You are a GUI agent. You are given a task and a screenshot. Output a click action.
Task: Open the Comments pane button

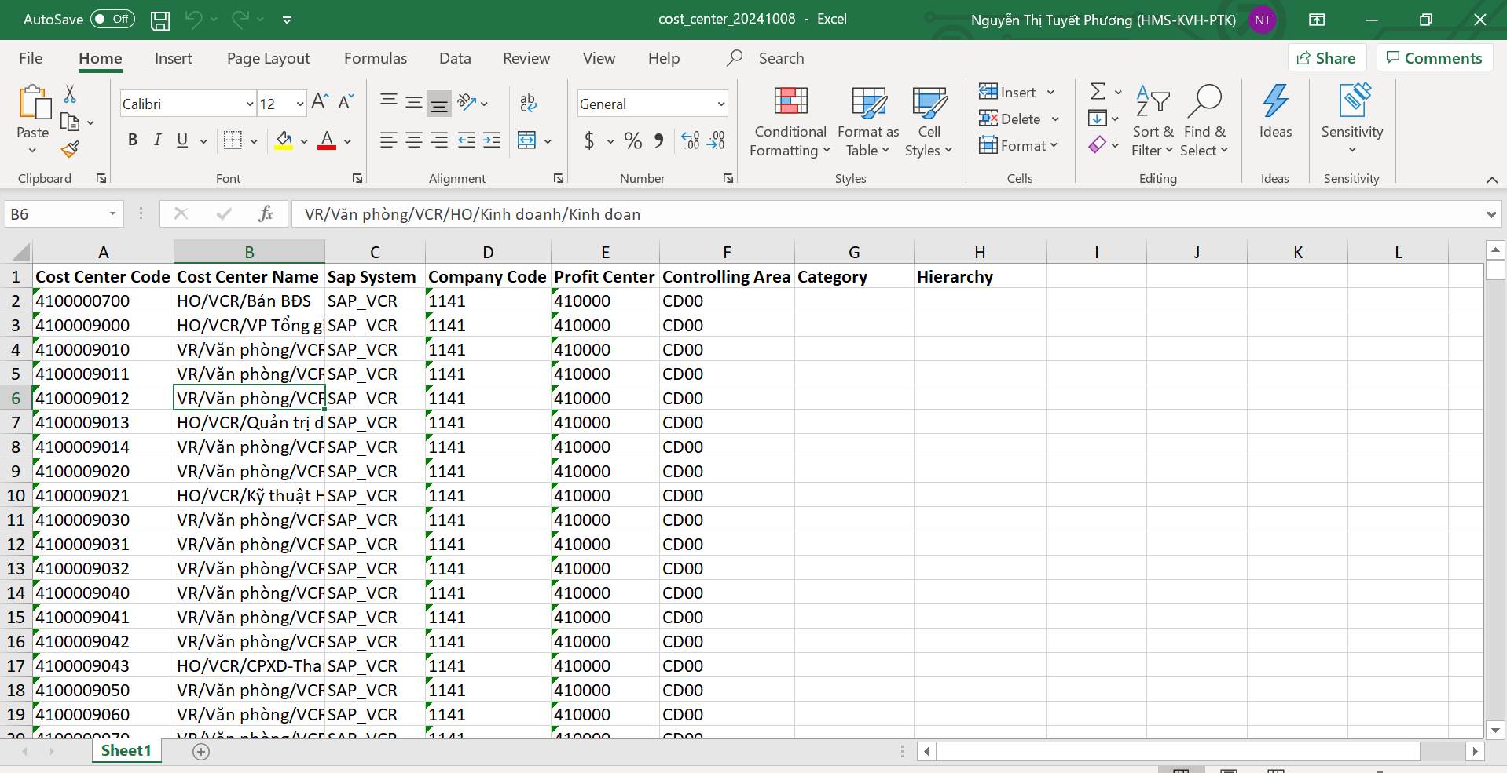point(1434,58)
